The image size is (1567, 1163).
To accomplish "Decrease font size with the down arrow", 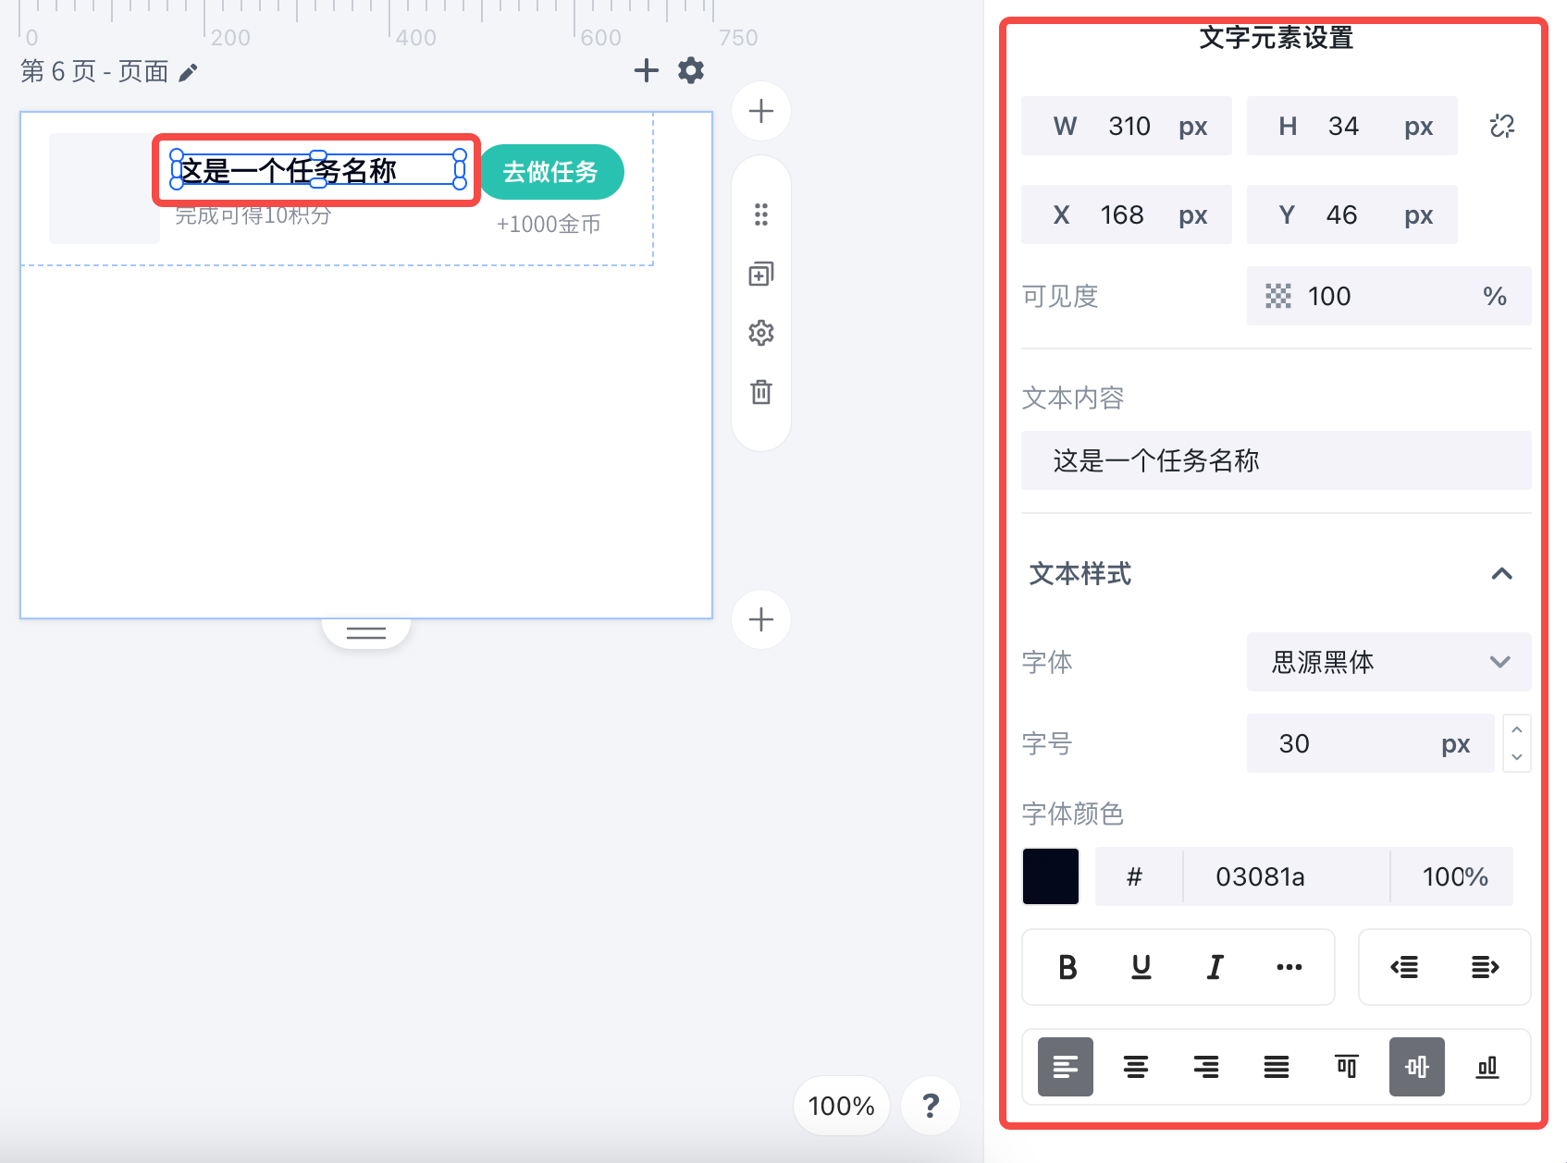I will point(1517,757).
